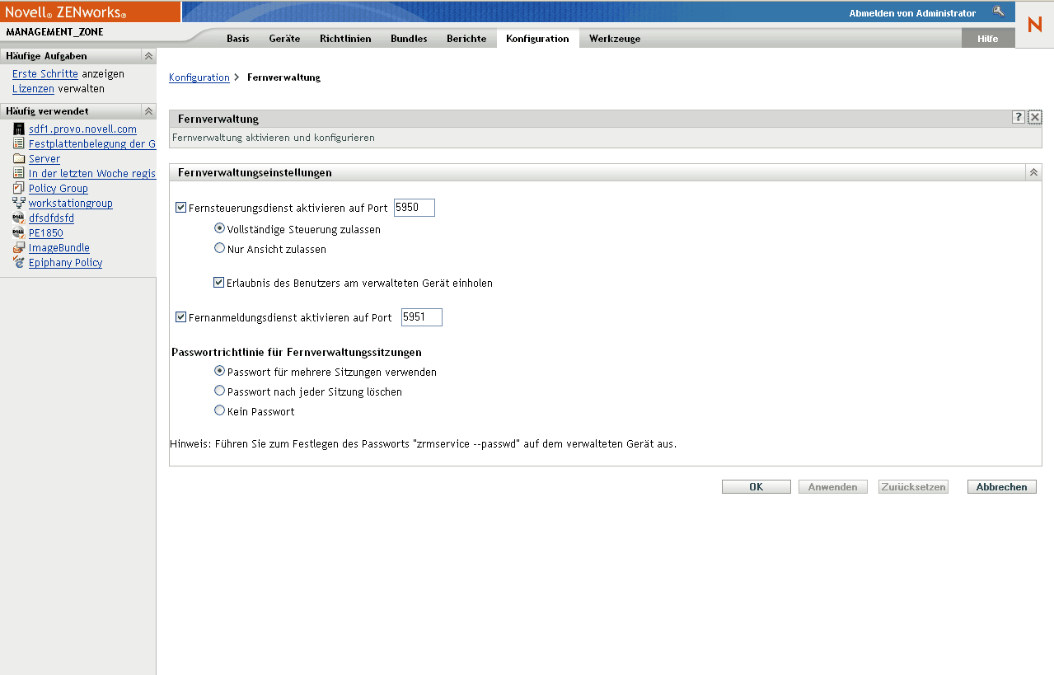1054x675 pixels.
Task: Follow the Konfiguration breadcrumb link
Action: pos(199,77)
